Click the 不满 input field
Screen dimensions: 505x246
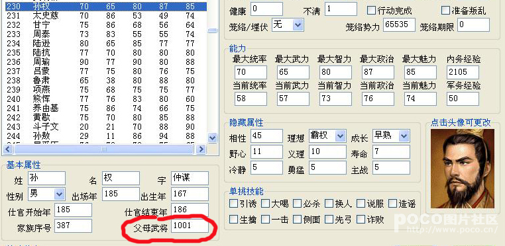pyautogui.click(x=341, y=9)
